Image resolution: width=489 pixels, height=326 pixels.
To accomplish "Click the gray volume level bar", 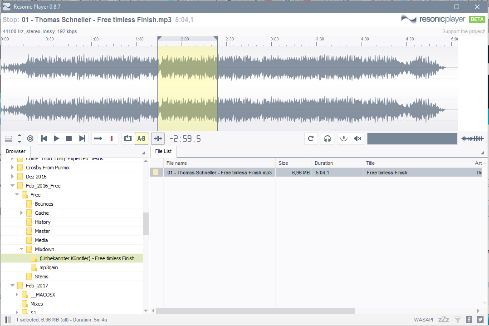I will point(412,138).
